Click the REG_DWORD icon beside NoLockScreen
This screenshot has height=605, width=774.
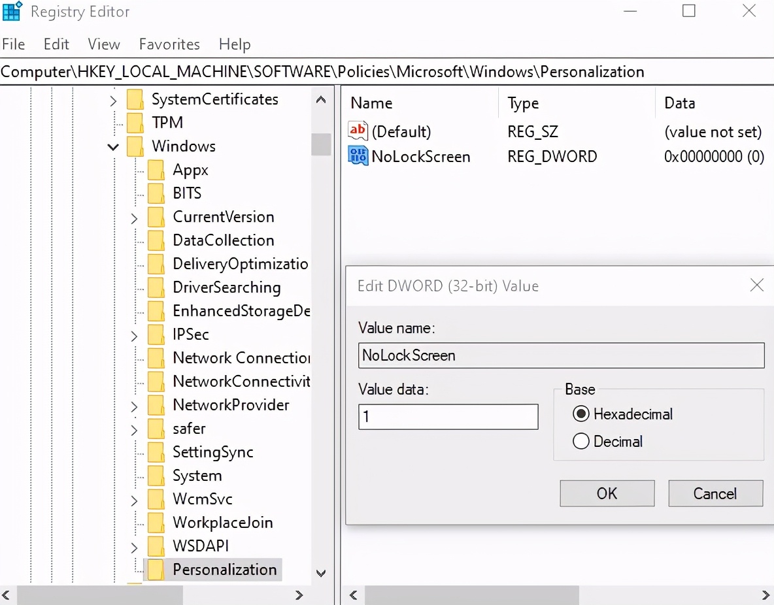click(357, 156)
